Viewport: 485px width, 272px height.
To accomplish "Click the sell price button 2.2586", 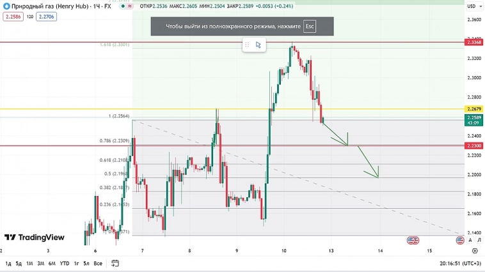I will pyautogui.click(x=13, y=17).
